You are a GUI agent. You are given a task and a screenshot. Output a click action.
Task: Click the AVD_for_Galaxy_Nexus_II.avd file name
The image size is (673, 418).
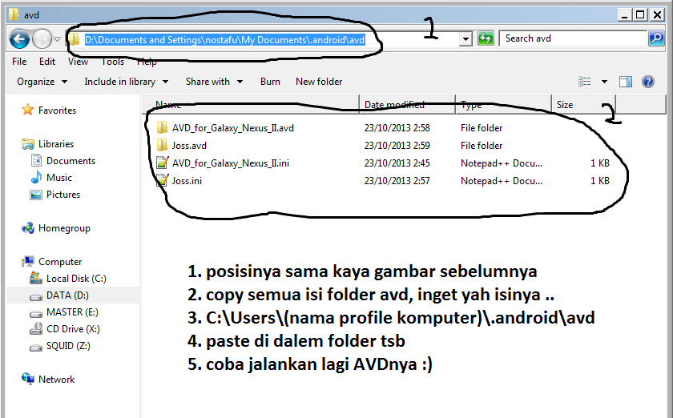233,128
